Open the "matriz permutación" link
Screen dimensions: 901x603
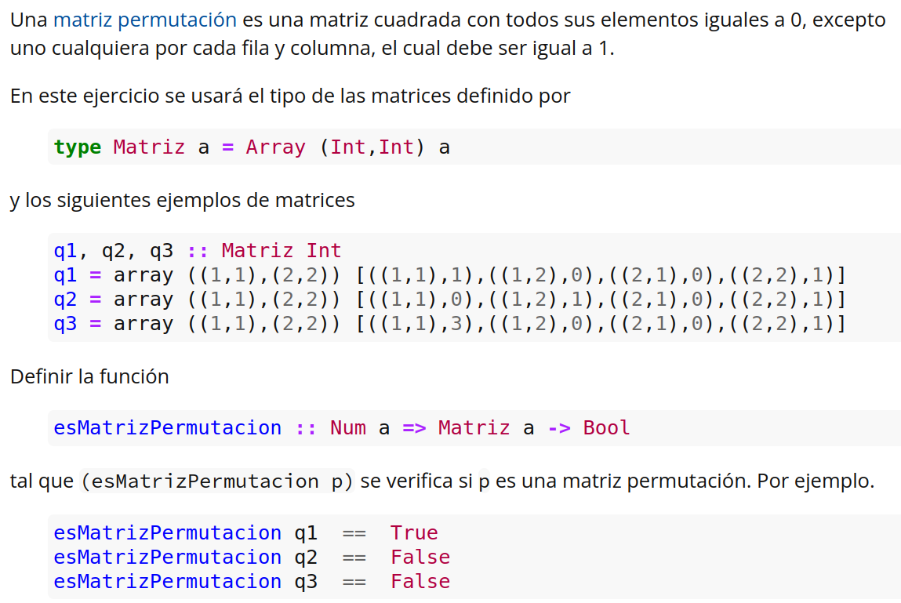coord(144,20)
